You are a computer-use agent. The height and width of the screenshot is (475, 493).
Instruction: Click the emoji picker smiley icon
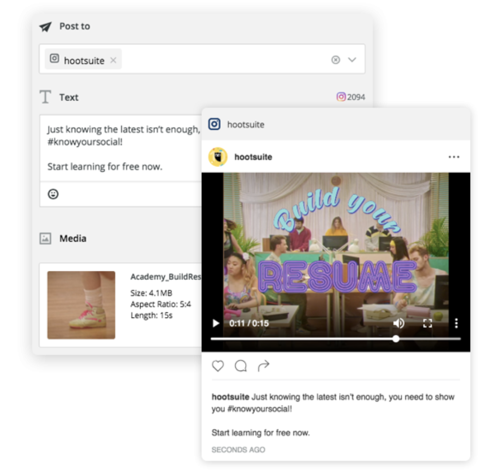pyautogui.click(x=53, y=194)
